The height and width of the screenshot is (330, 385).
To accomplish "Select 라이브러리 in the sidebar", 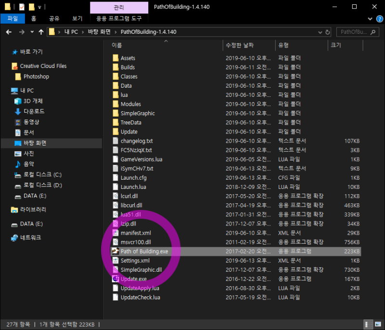I will (x=33, y=210).
